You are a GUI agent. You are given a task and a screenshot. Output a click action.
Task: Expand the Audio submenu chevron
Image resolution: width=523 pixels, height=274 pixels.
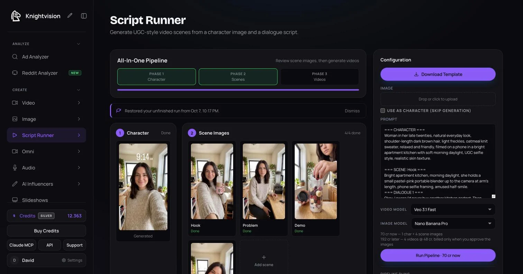(79, 168)
